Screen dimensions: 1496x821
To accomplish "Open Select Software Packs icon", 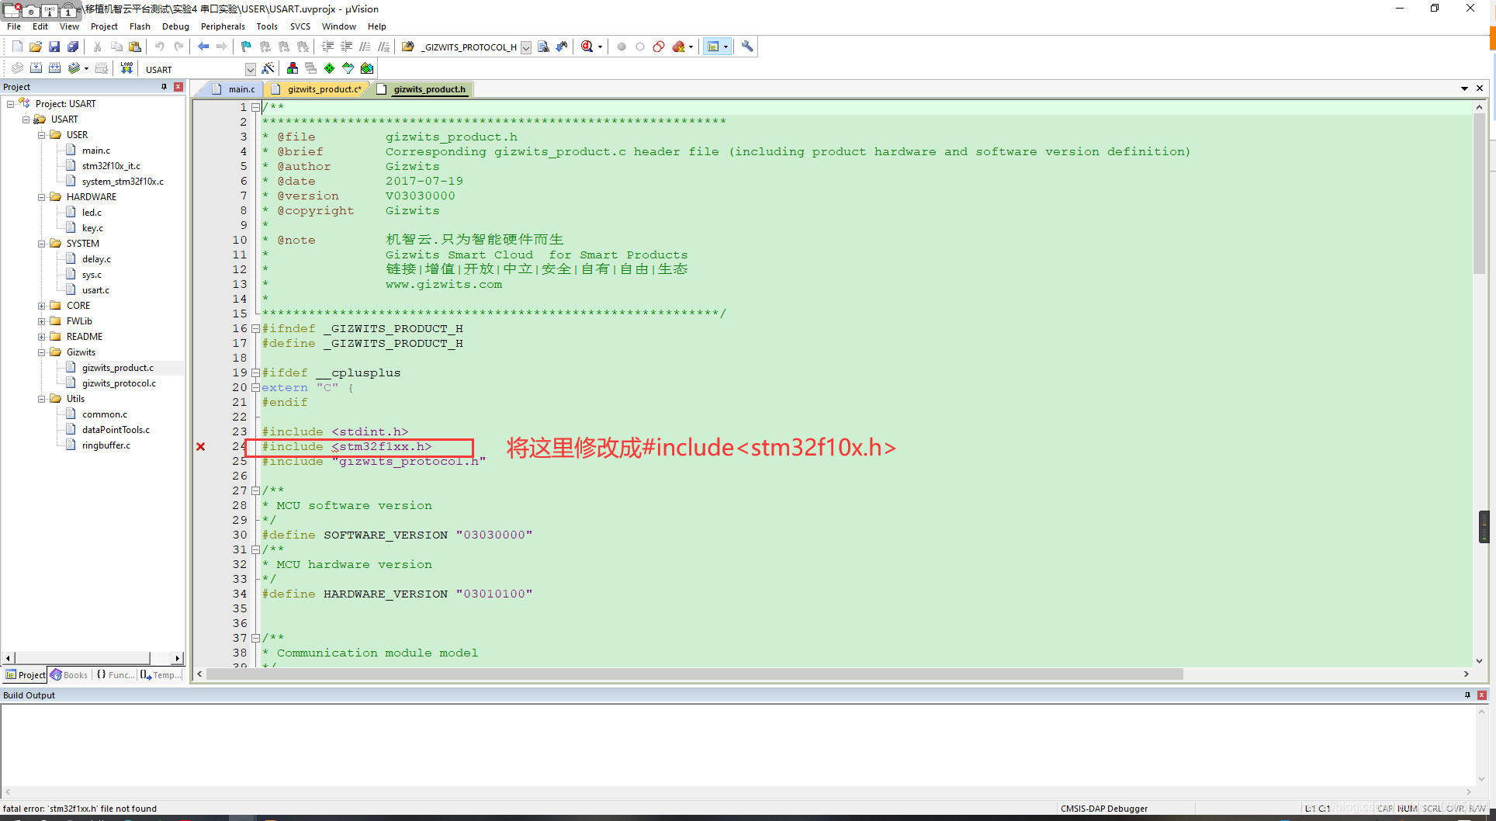I will click(348, 68).
